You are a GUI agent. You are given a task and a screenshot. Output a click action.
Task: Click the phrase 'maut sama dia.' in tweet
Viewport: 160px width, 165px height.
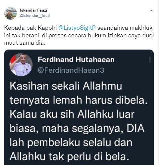pos(25,43)
